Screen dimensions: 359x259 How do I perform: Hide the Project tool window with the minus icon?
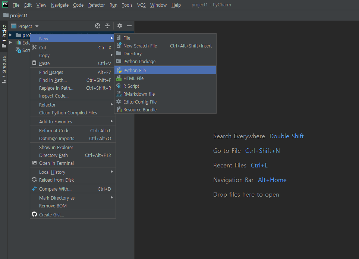(129, 26)
